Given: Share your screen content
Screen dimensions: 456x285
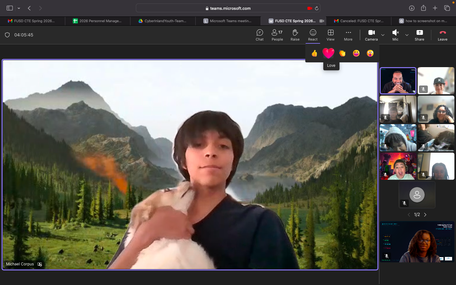Looking at the screenshot, I should [419, 35].
